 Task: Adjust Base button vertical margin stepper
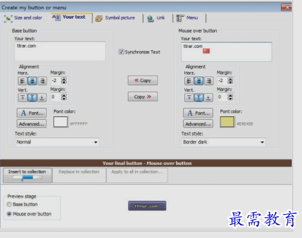pyautogui.click(x=64, y=97)
